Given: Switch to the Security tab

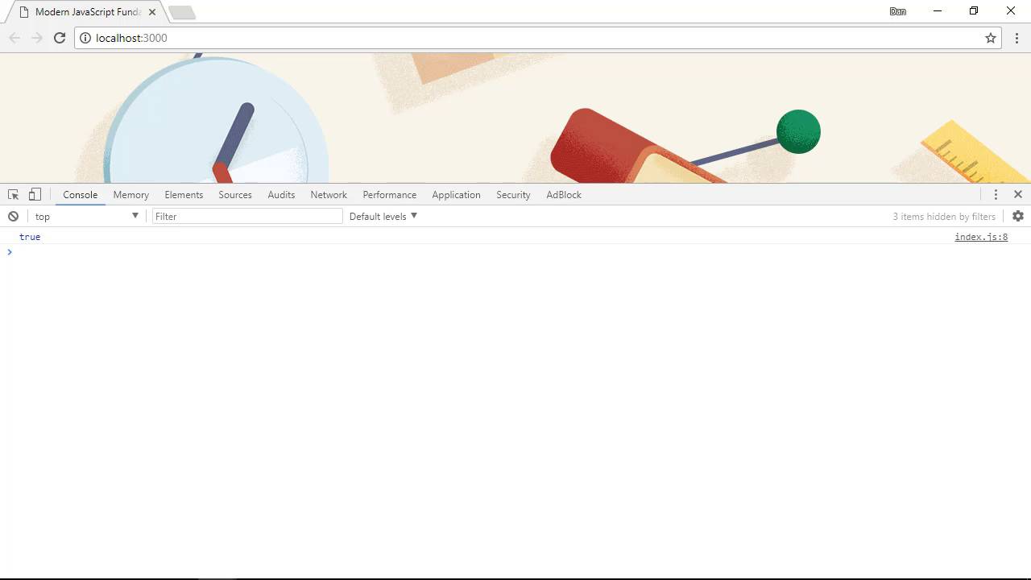Looking at the screenshot, I should (x=513, y=194).
